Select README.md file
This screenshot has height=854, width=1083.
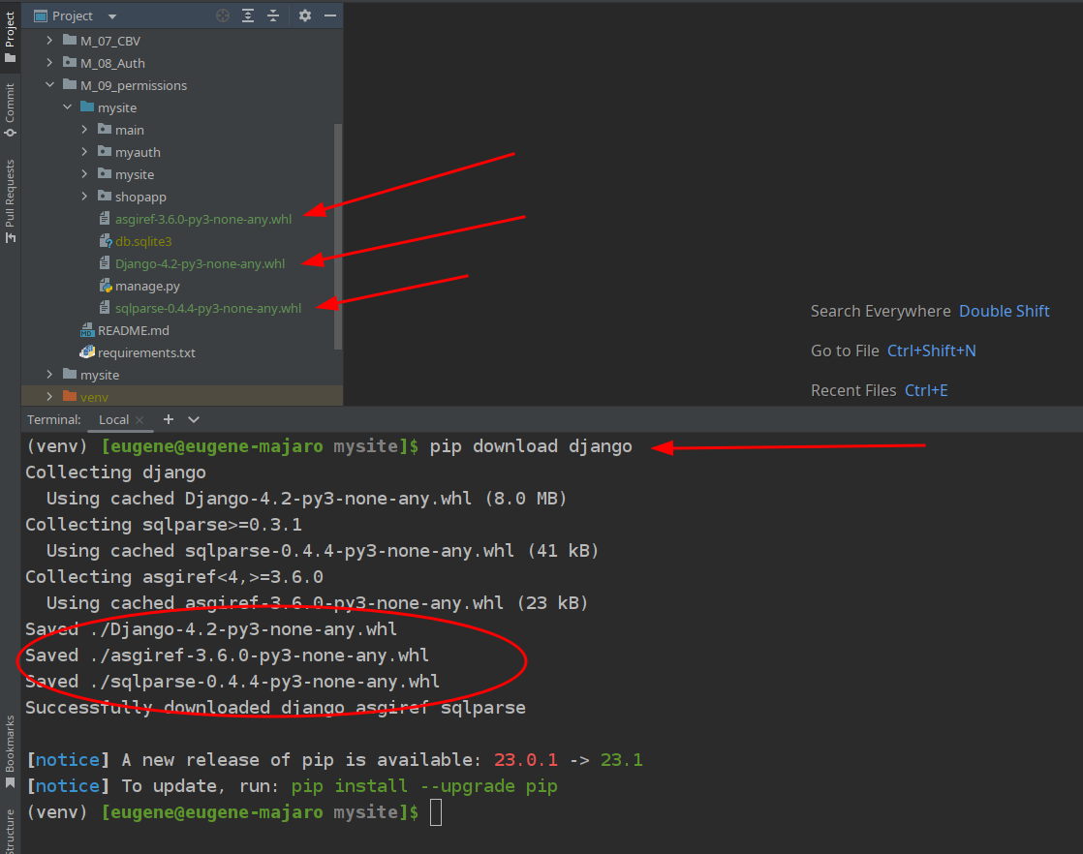[182, 330]
